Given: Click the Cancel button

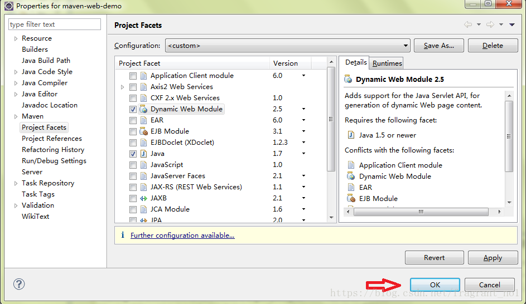Looking at the screenshot, I should click(489, 285).
